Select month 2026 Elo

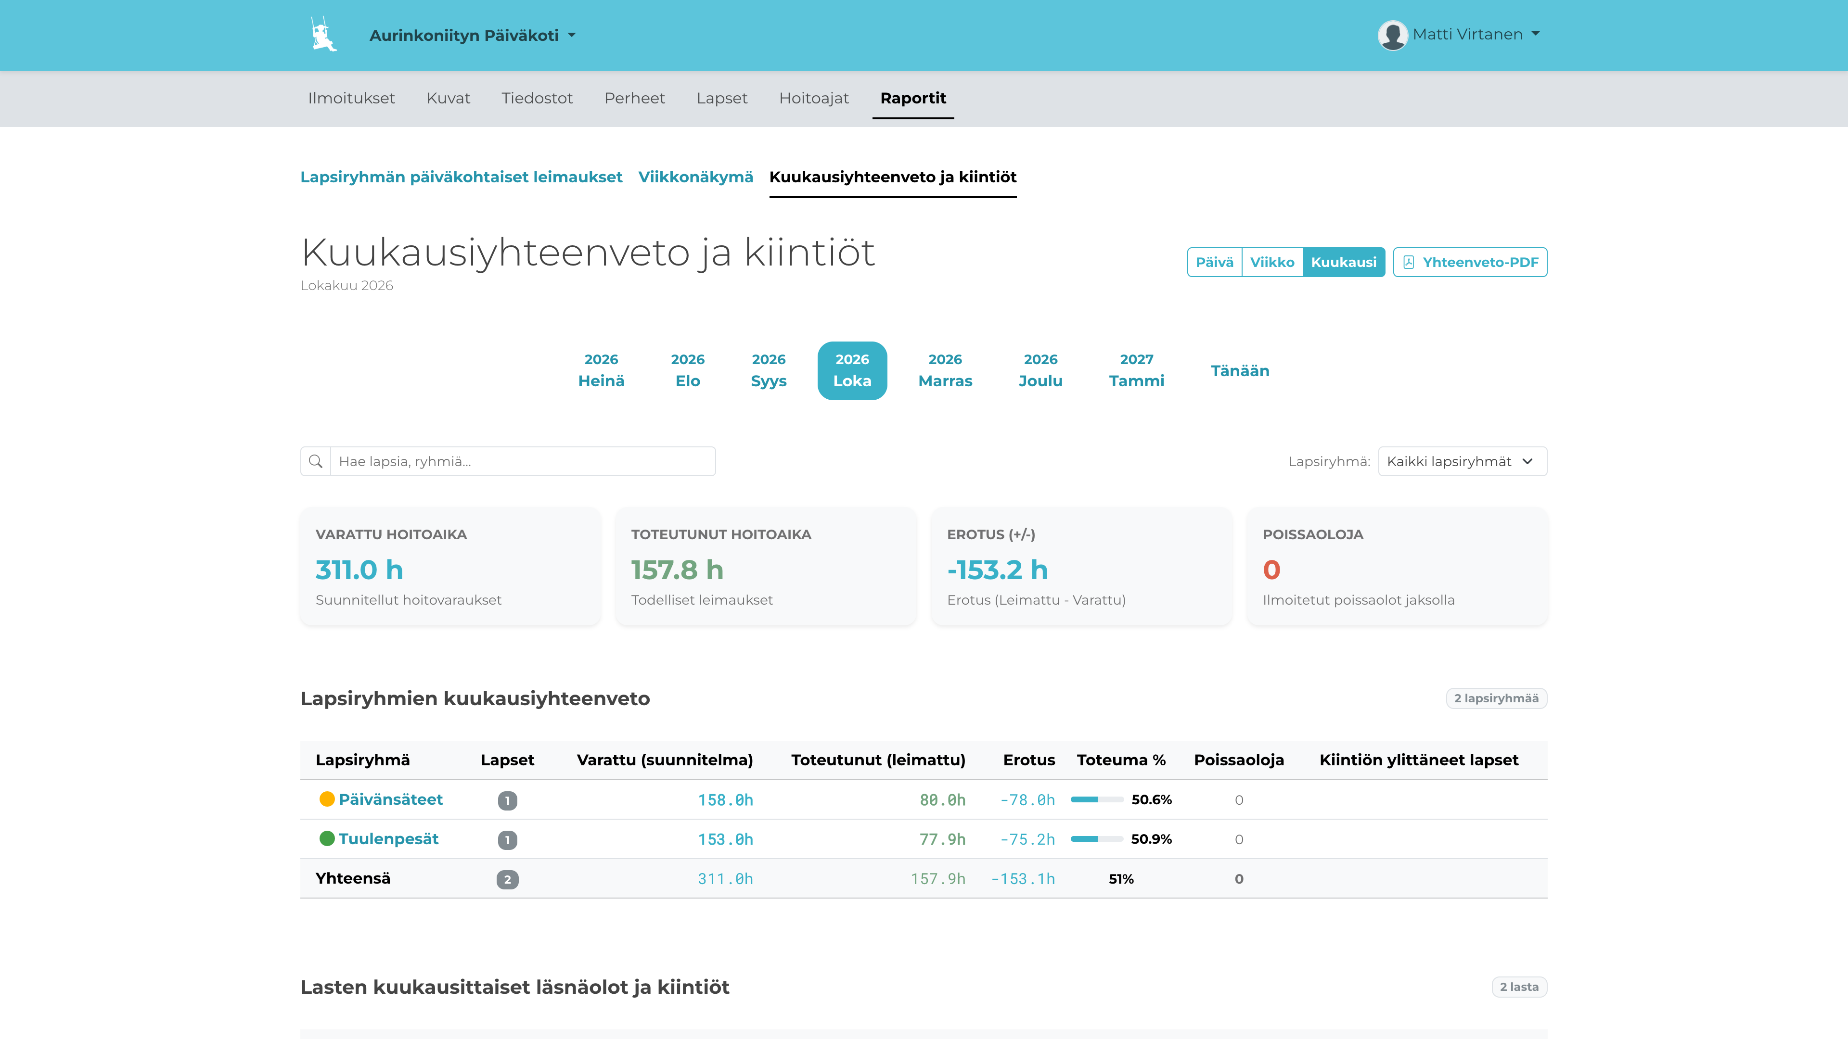(x=687, y=371)
